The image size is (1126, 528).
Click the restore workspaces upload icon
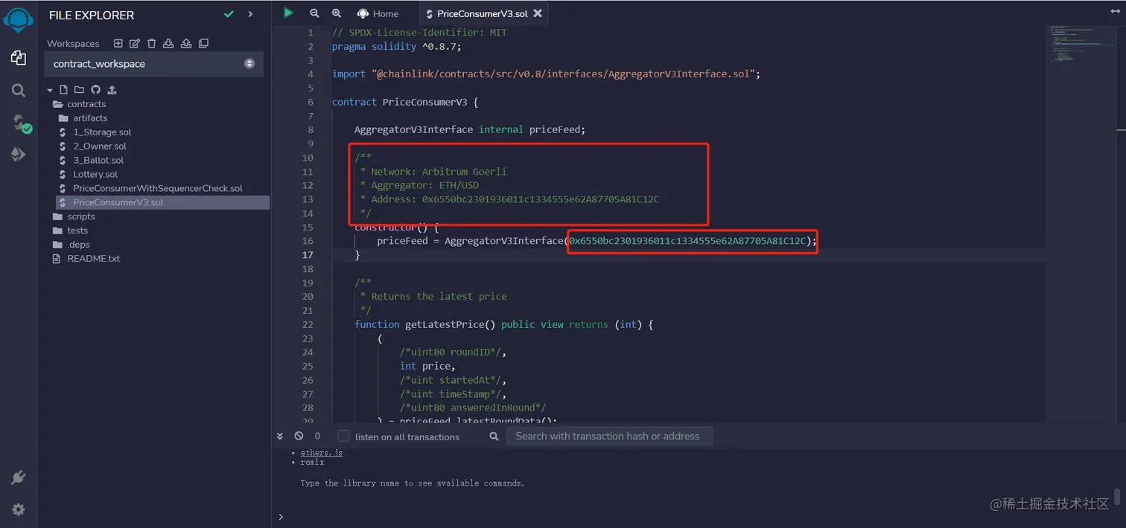click(x=186, y=44)
